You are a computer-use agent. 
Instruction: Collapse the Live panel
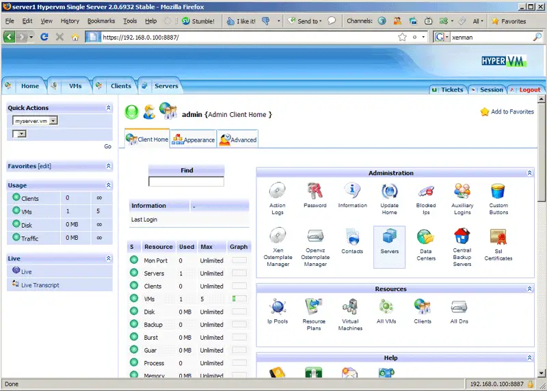tap(109, 258)
